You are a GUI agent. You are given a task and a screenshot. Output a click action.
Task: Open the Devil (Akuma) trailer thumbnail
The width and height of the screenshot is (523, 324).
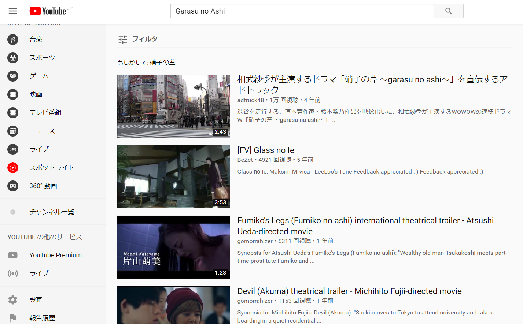[x=174, y=305]
